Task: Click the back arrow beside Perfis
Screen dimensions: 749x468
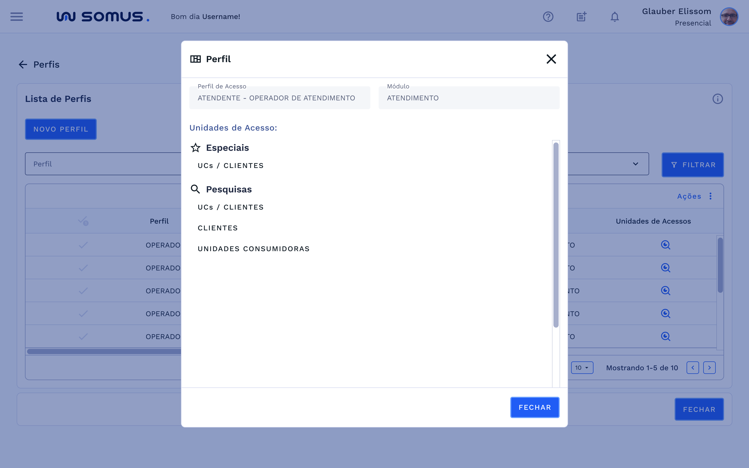Action: [22, 64]
